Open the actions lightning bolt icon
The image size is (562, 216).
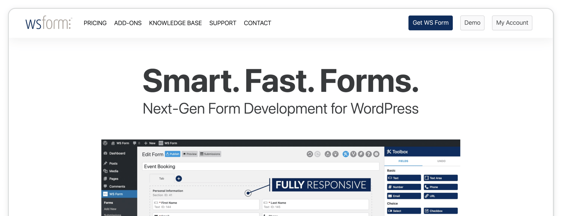361,154
